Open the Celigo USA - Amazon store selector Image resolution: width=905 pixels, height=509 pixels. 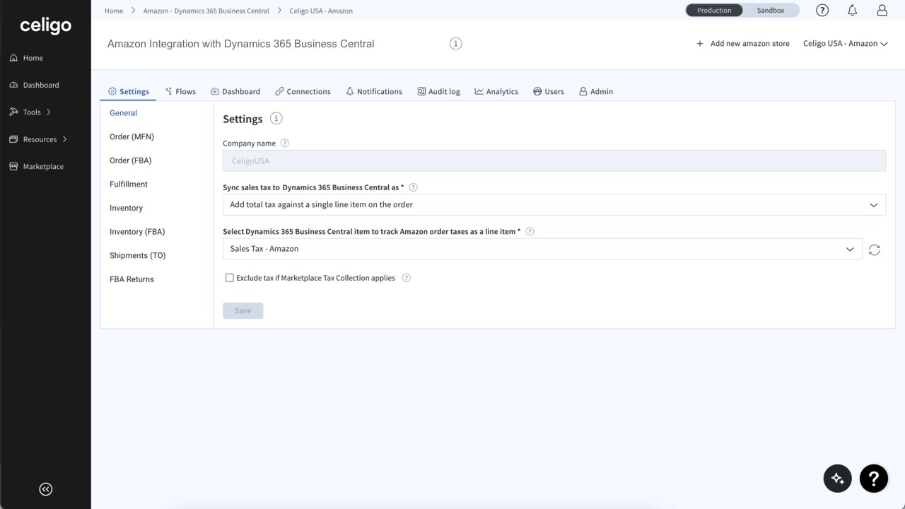846,44
